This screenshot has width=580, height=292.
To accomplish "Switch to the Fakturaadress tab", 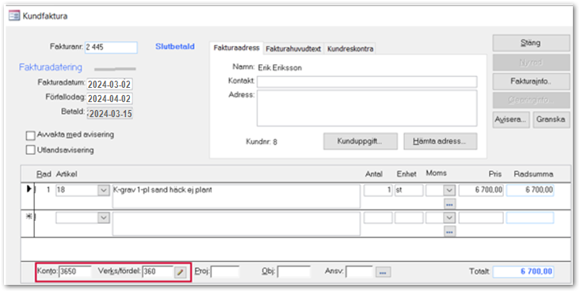I will [236, 48].
